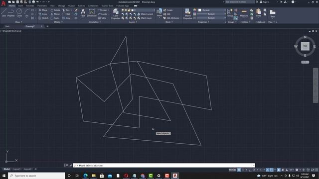The height and width of the screenshot is (179, 319).
Task: Click the Paste clipboard button
Action: tap(259, 13)
